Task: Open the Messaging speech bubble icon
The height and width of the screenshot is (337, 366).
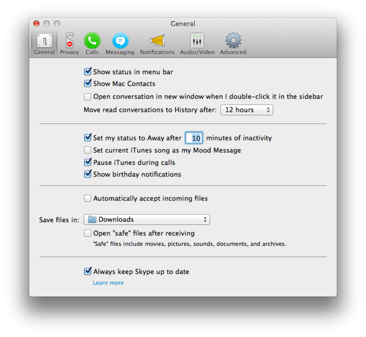Action: click(120, 41)
